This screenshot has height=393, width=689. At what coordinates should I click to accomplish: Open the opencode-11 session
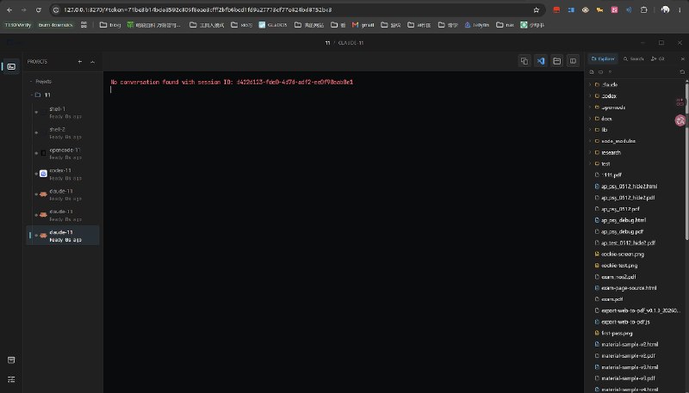click(x=63, y=154)
